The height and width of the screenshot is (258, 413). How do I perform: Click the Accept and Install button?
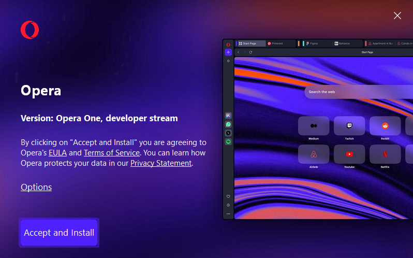(x=59, y=233)
